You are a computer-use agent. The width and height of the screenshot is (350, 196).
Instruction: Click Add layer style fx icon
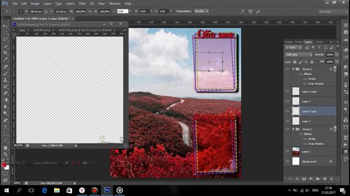click(297, 179)
